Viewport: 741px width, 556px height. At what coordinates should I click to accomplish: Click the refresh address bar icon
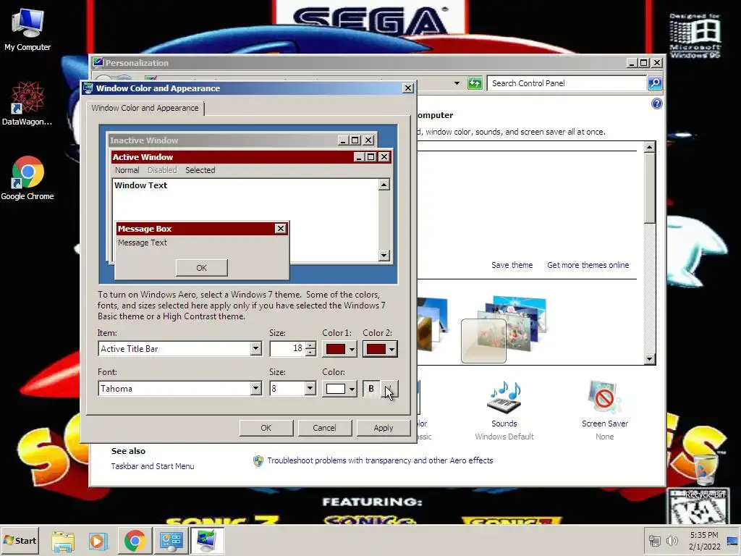475,83
